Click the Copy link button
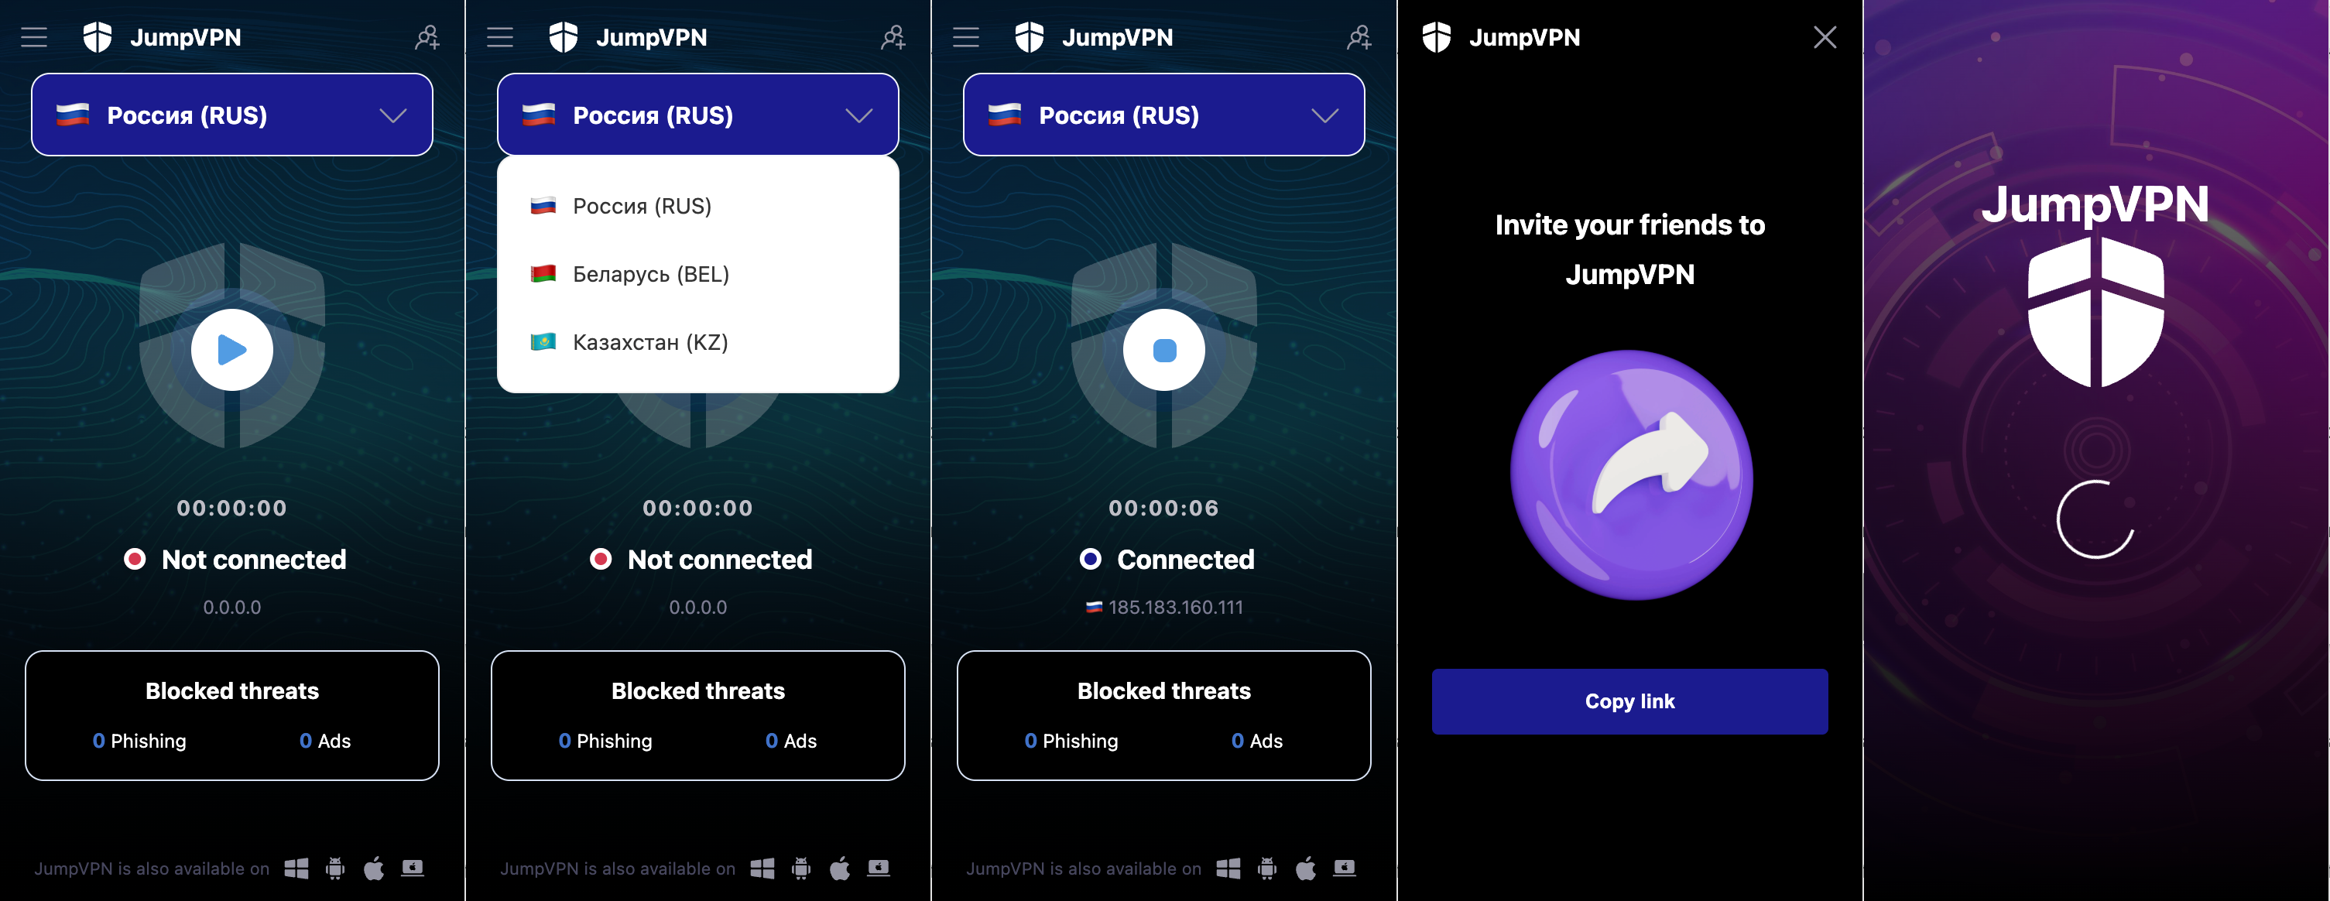 1630,701
